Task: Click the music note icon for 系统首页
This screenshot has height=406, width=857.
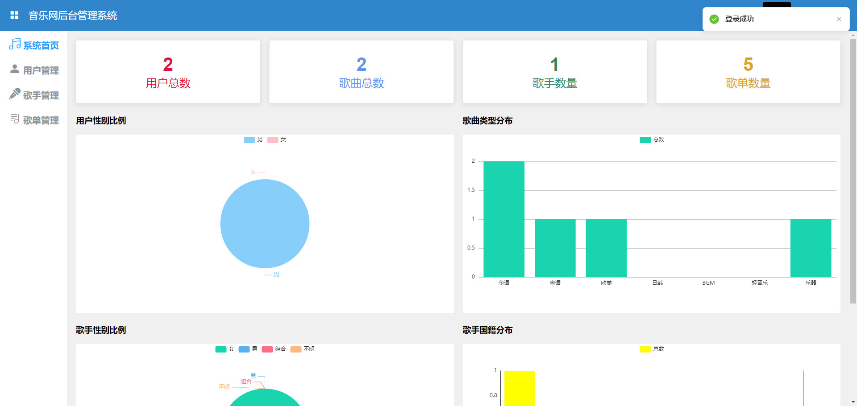Action: [15, 44]
